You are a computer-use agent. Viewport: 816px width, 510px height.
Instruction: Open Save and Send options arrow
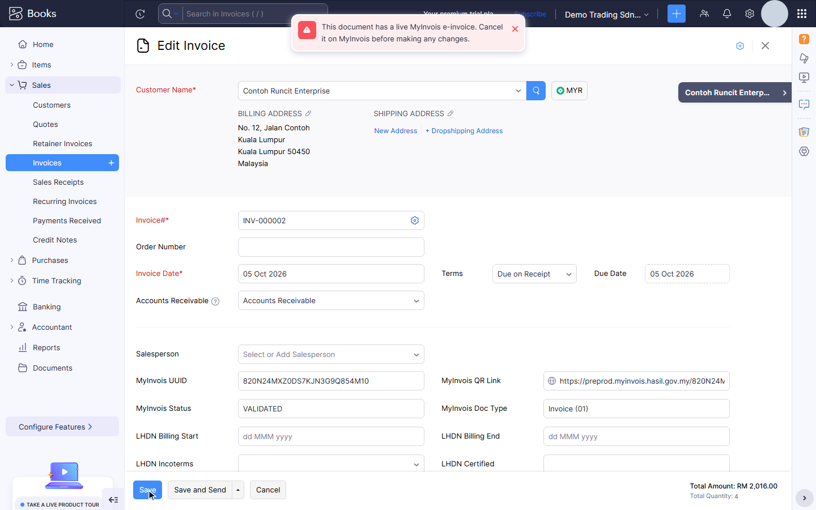(238, 490)
